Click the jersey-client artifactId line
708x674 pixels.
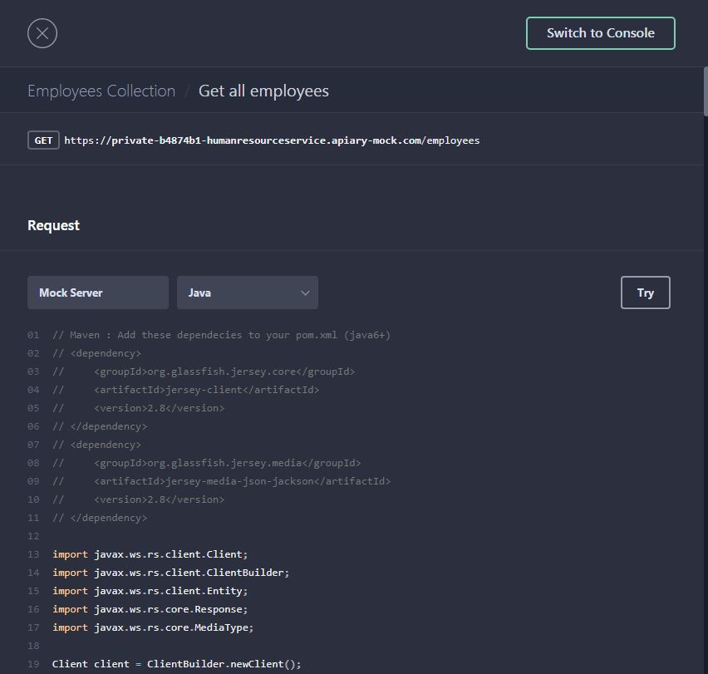pyautogui.click(x=206, y=390)
